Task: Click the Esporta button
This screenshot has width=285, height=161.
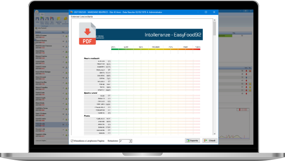Action: click(x=192, y=141)
